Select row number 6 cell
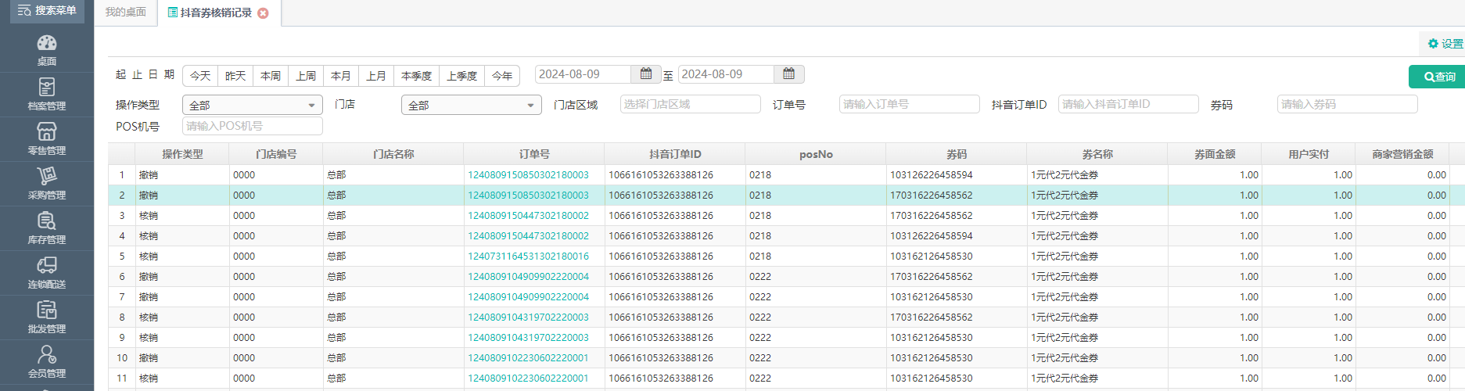Screen dimensions: 1465x391 coord(122,277)
